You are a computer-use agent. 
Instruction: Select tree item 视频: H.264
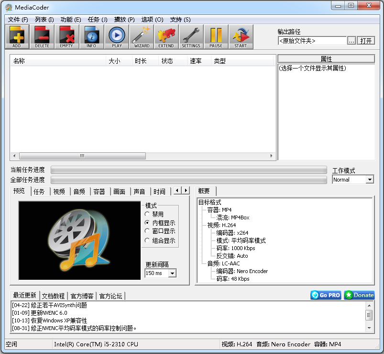221,225
